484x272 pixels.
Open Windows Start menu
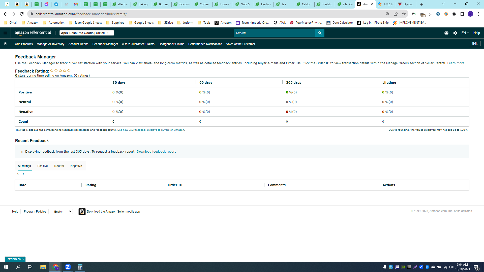tap(6, 267)
